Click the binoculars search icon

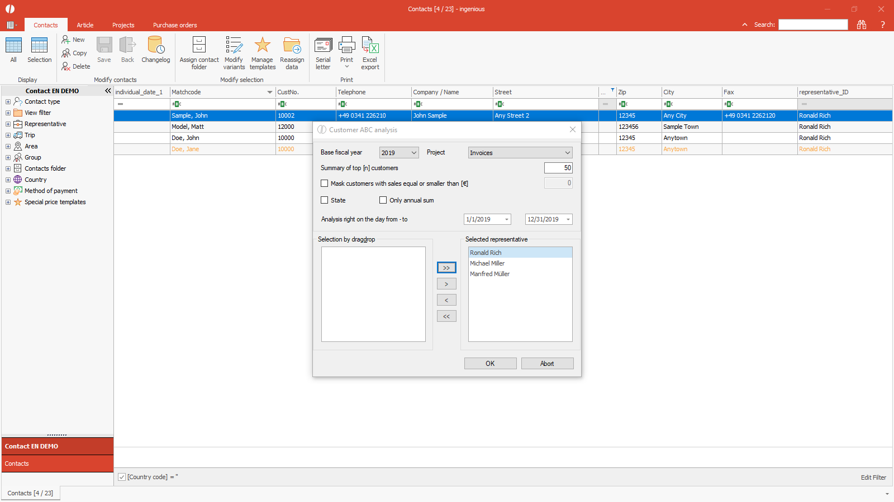coord(861,25)
